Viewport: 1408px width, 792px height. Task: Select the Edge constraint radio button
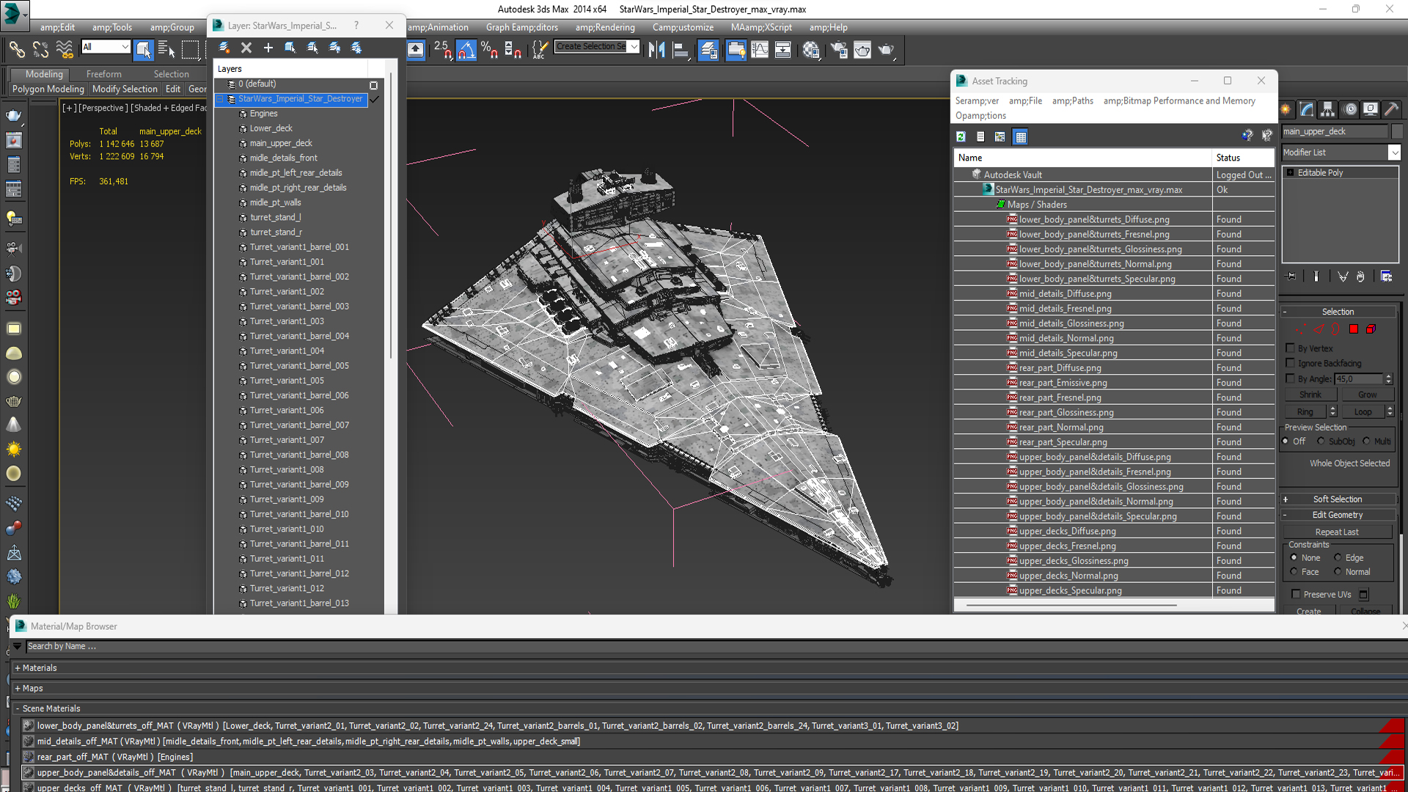pyautogui.click(x=1338, y=558)
